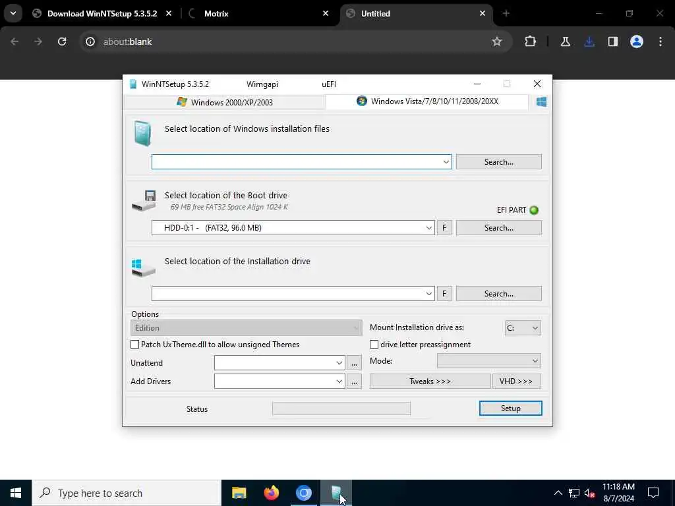Open the VHD >>> options
The width and height of the screenshot is (675, 506).
click(517, 381)
